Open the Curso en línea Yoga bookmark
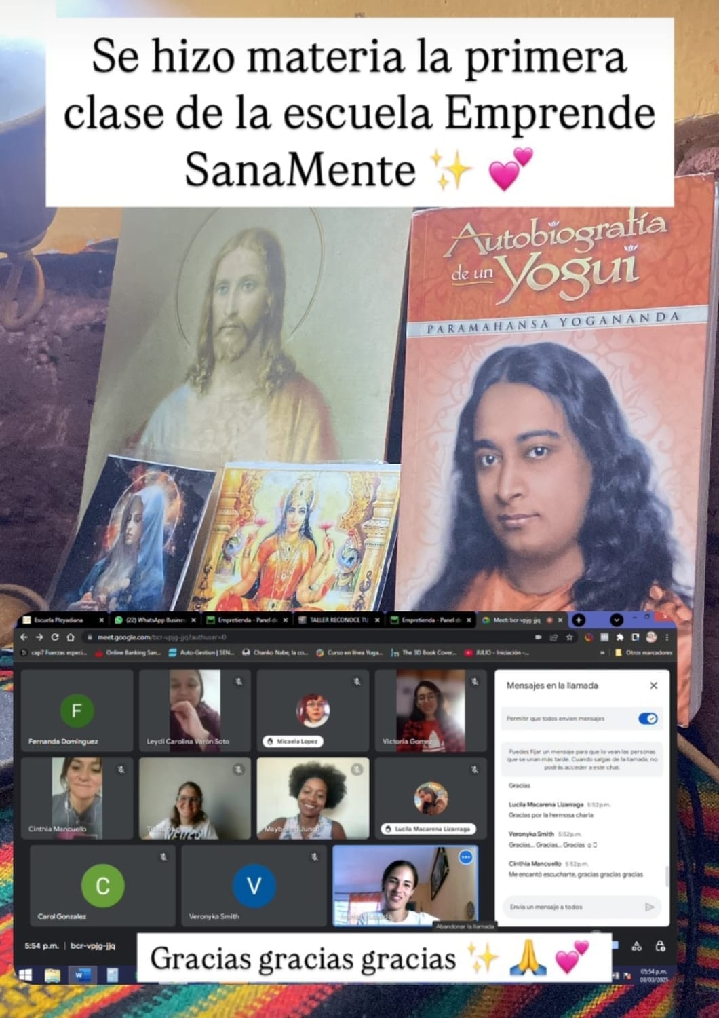This screenshot has height=1018, width=719. (x=350, y=653)
